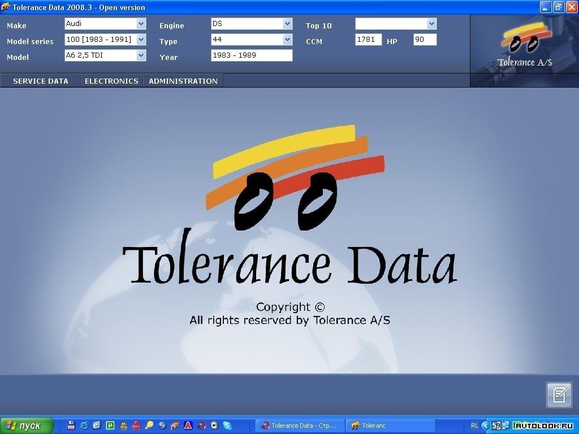This screenshot has width=579, height=434.
Task: Launch the orange striped wing quick-launch icon
Action: tap(175, 426)
